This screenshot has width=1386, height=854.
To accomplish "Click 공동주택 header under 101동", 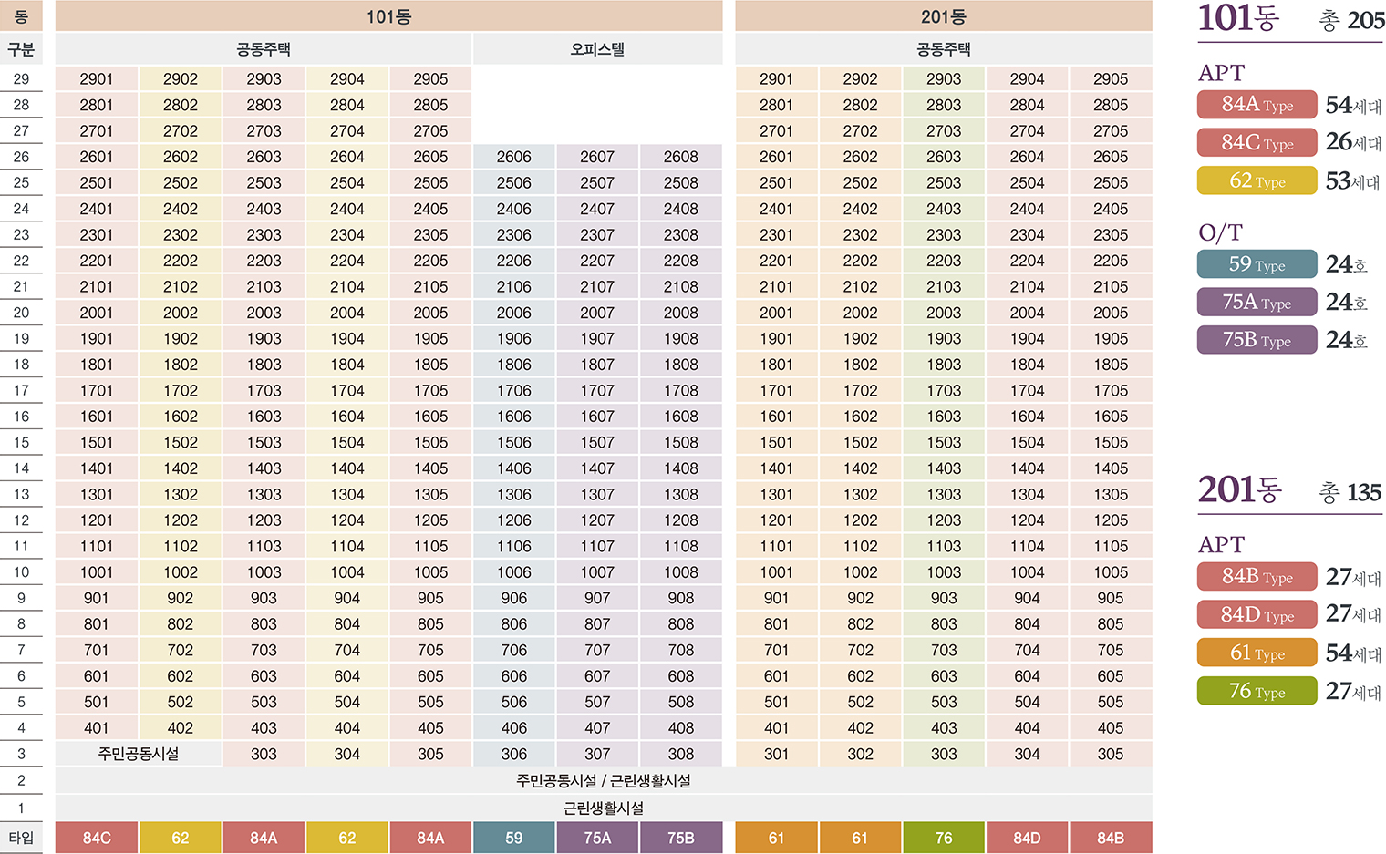I will coord(264,49).
